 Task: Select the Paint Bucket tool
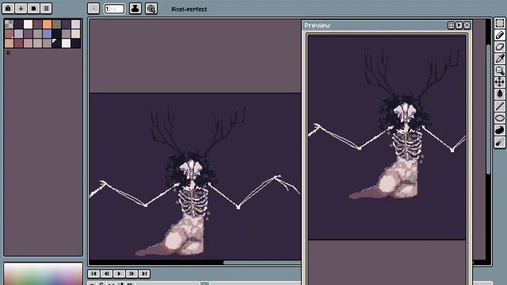click(500, 94)
